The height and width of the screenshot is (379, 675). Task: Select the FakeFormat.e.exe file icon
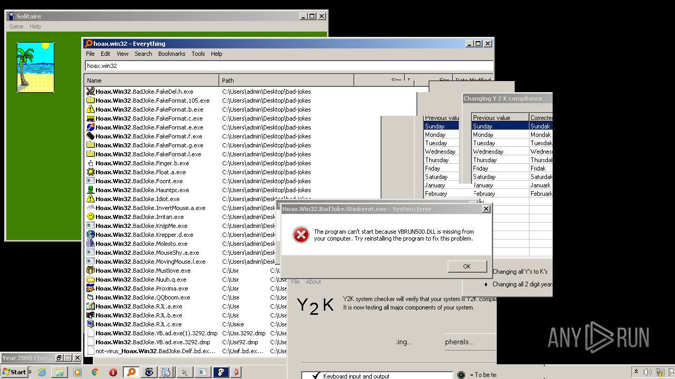(91, 127)
